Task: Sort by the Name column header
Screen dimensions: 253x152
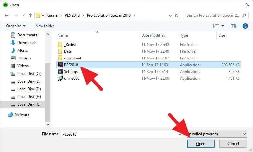Action: (x=62, y=35)
